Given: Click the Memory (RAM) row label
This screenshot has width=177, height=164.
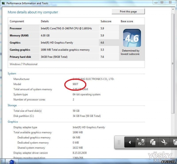Looking at the screenshot, I should (x=19, y=36).
